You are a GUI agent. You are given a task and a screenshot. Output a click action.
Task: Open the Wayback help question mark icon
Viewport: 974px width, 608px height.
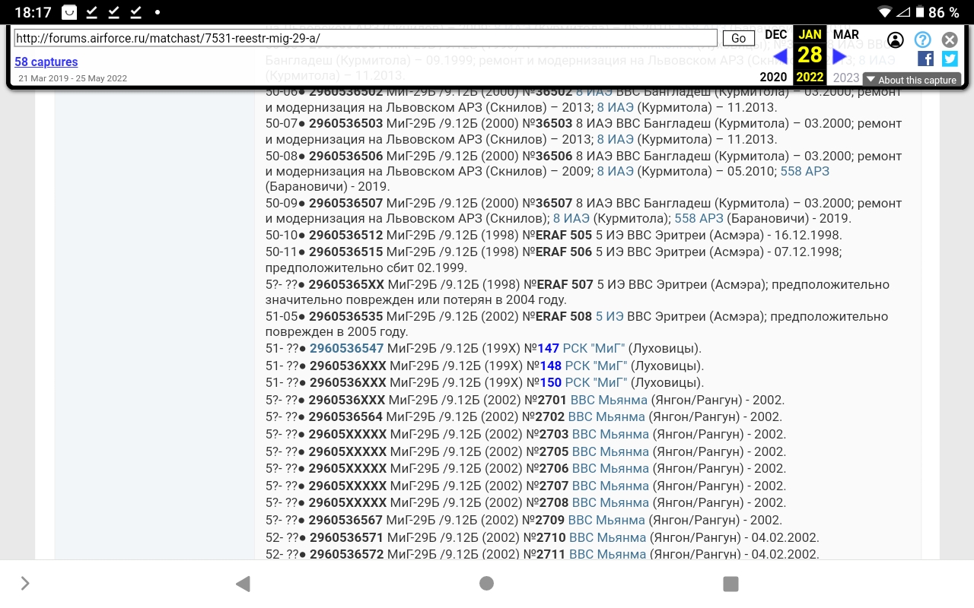(922, 40)
